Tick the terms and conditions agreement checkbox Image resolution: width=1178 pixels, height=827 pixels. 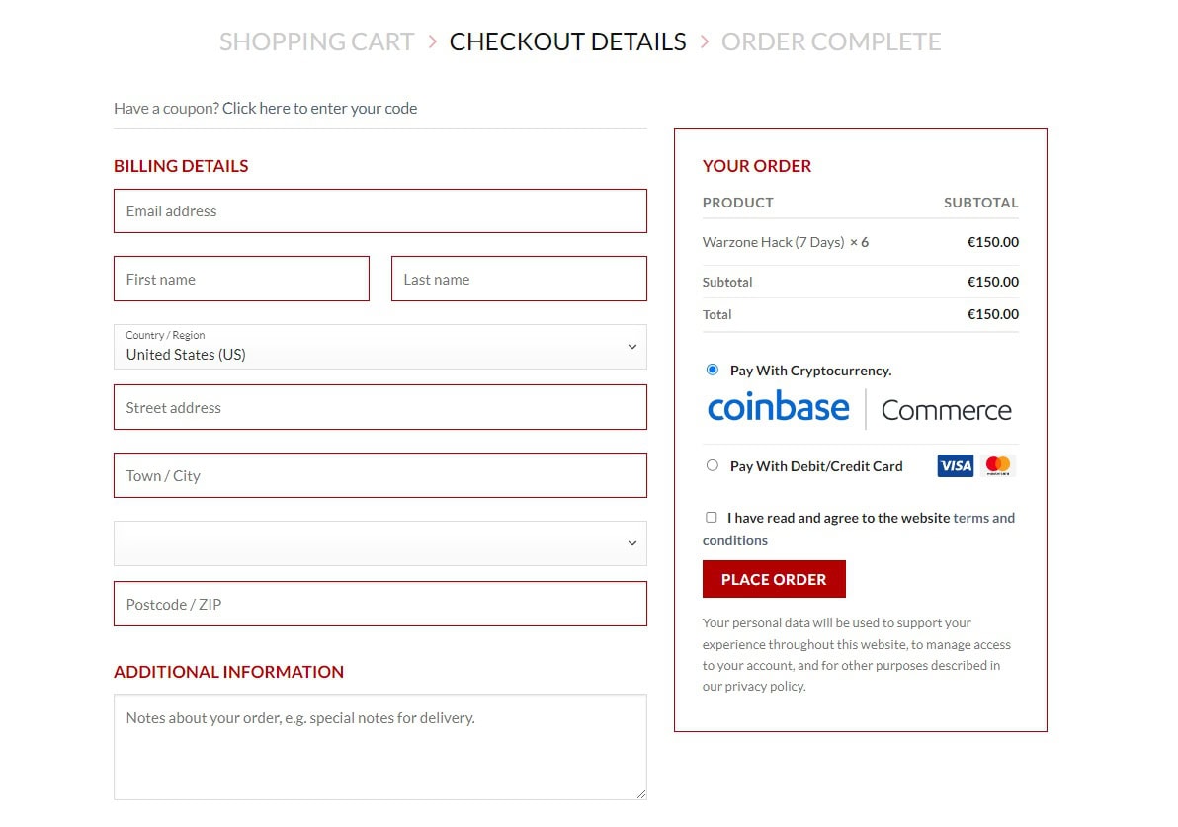(712, 517)
